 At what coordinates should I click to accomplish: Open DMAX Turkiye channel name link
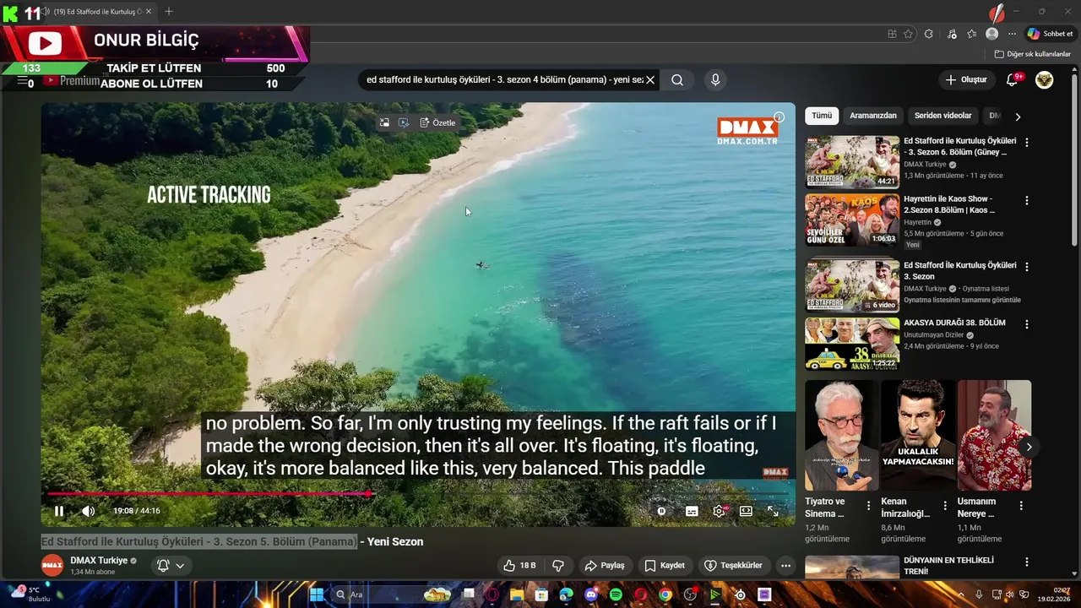click(x=99, y=561)
